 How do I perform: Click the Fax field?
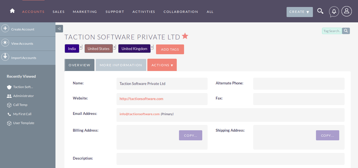[299, 99]
